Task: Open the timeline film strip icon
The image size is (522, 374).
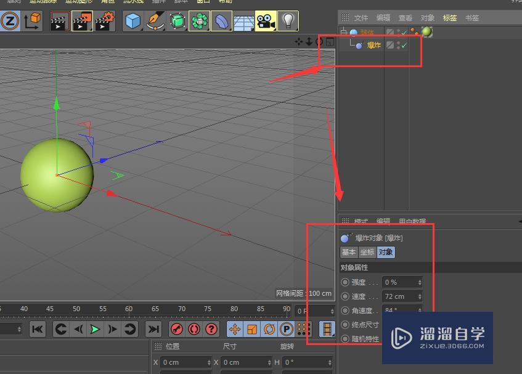Action: [x=327, y=330]
